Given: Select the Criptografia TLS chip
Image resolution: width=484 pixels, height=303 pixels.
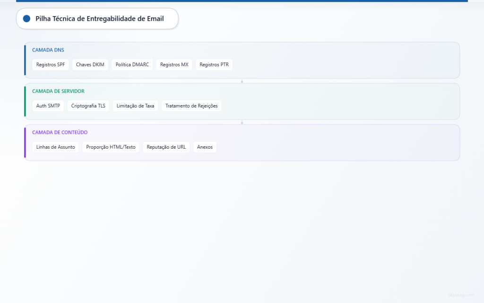Looking at the screenshot, I should click(88, 106).
